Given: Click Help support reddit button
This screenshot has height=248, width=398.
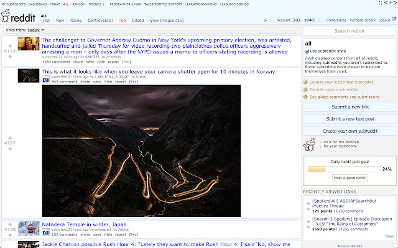Looking at the screenshot, I should 349,178.
